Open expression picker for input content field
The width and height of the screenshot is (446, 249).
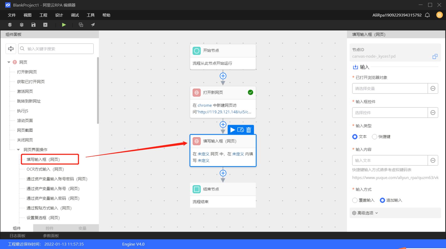pyautogui.click(x=433, y=160)
